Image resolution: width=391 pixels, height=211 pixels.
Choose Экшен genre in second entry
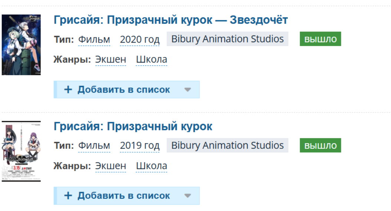point(111,166)
